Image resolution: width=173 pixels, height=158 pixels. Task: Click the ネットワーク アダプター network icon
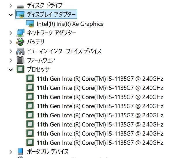[x=20, y=33]
